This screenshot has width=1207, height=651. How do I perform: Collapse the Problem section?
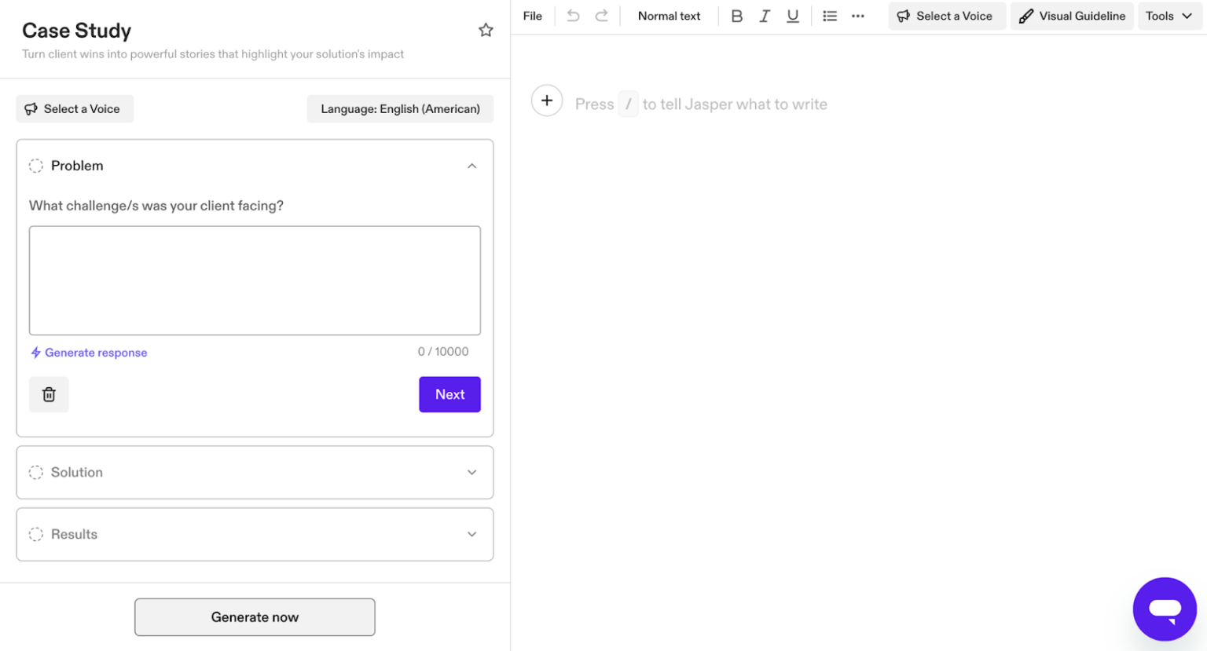472,166
